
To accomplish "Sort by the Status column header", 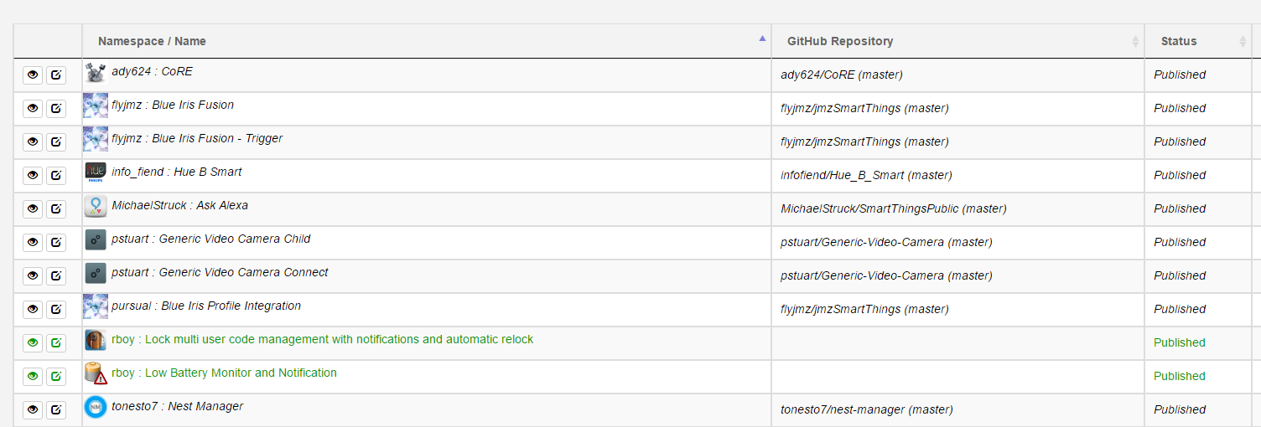I will 1198,41.
